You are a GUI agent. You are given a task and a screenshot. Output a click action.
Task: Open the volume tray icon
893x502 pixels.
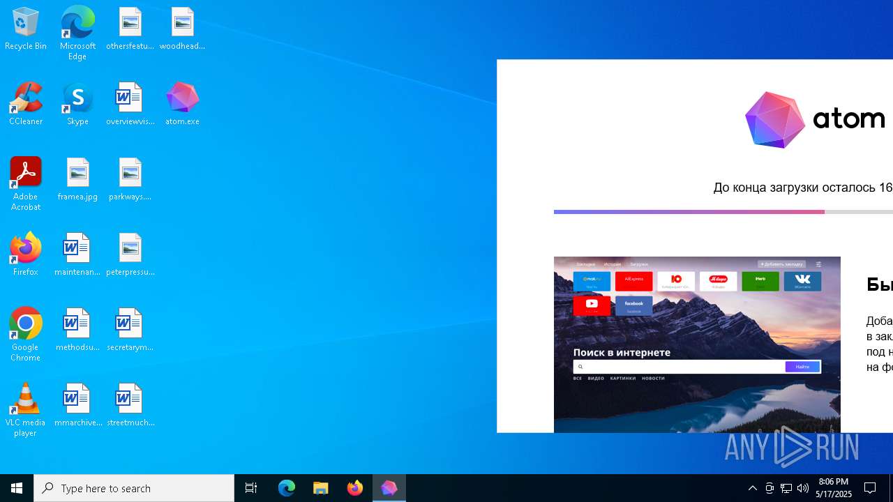pos(803,488)
